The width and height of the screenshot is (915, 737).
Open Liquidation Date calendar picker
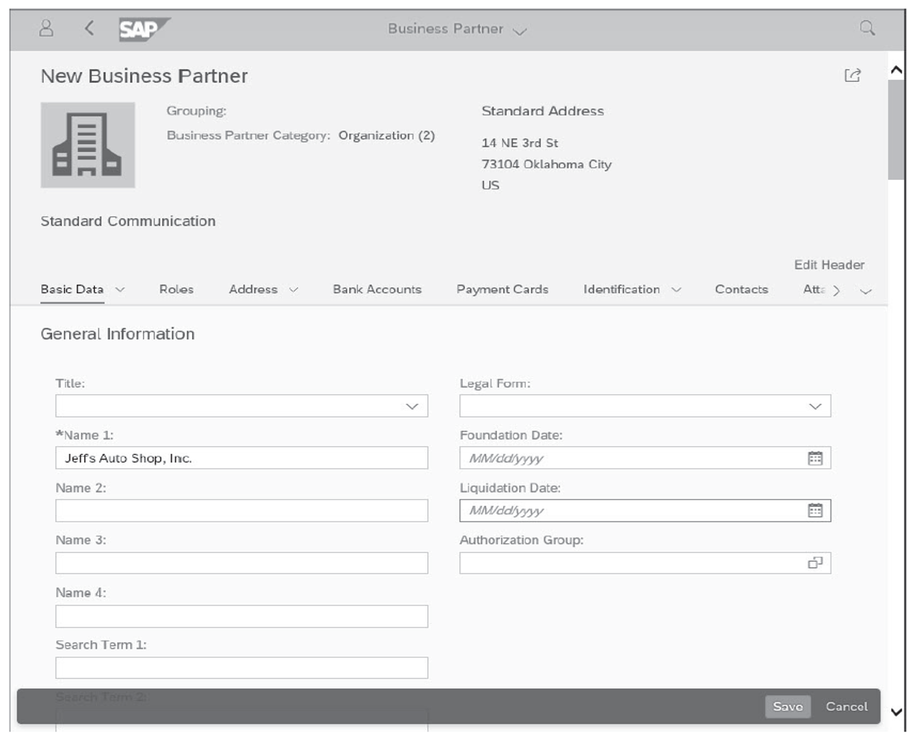coord(814,510)
